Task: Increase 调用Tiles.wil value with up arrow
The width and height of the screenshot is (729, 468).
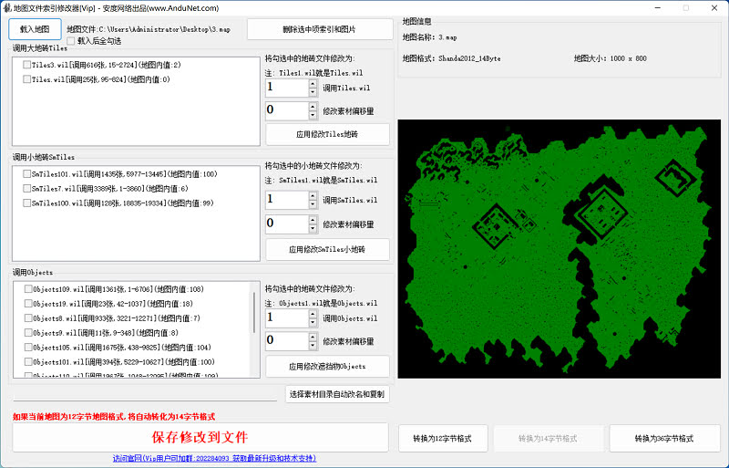Action: point(313,84)
